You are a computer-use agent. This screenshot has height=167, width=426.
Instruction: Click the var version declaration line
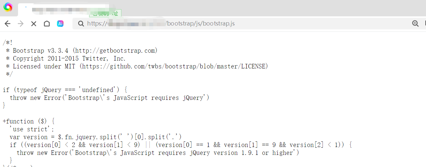coord(95,137)
